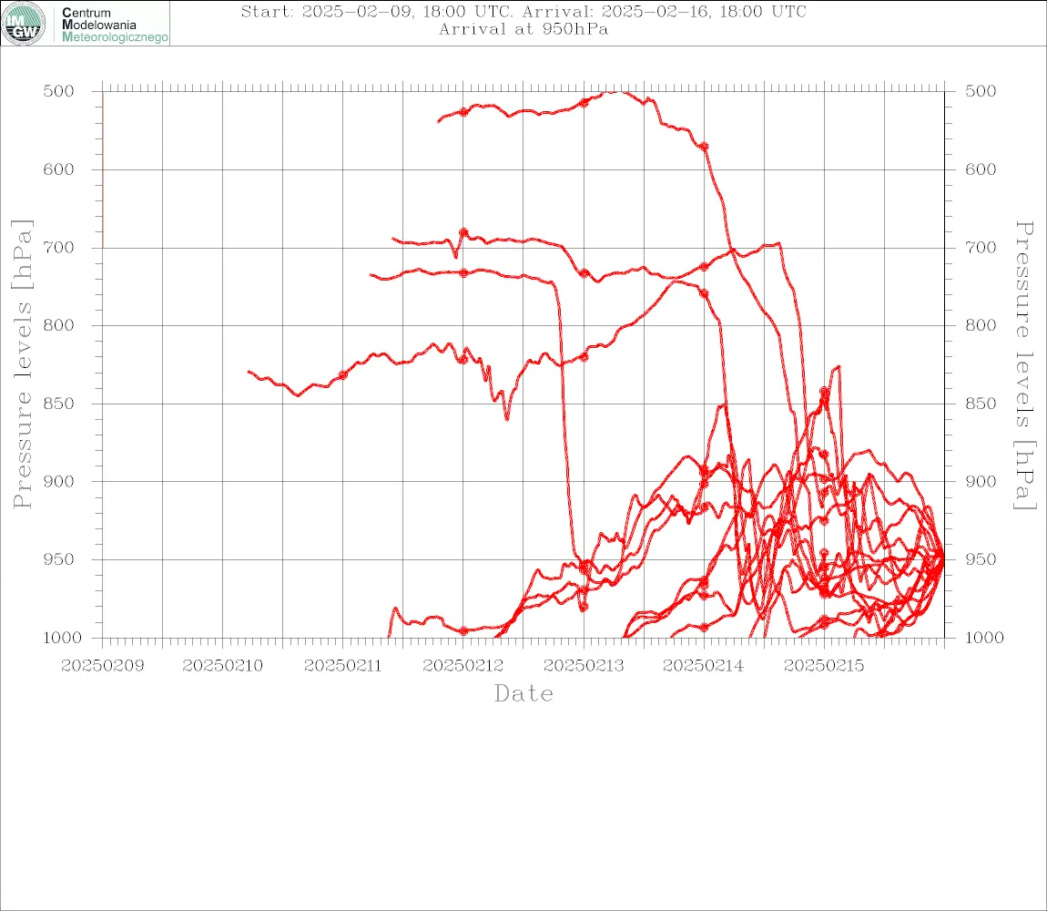
Task: Select the Start and Arrival title line
Action: click(x=523, y=12)
